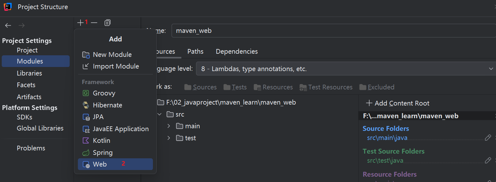Click the edit pencil for src\main\java

[x=488, y=137]
